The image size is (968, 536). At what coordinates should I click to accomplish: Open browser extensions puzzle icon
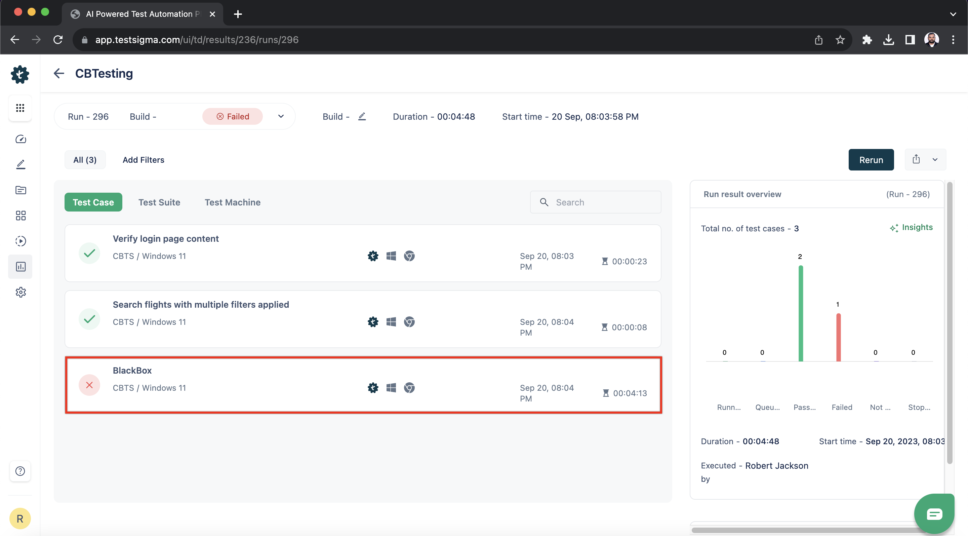click(x=867, y=39)
